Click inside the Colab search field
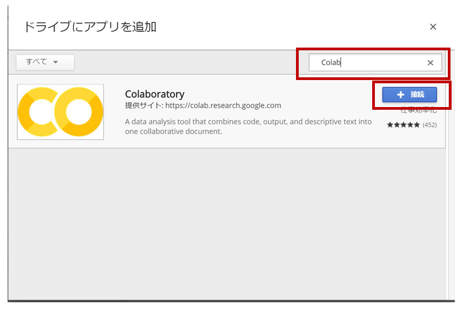The image size is (464, 312). 357,63
